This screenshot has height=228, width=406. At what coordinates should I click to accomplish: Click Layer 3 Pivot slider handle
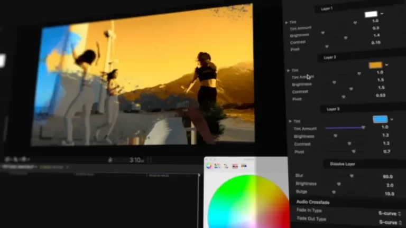click(354, 151)
